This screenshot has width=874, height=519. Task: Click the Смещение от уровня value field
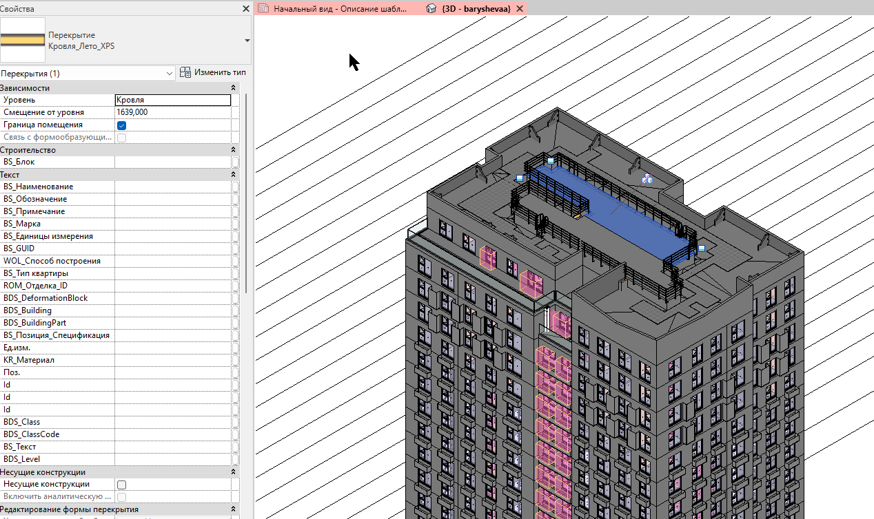click(172, 112)
